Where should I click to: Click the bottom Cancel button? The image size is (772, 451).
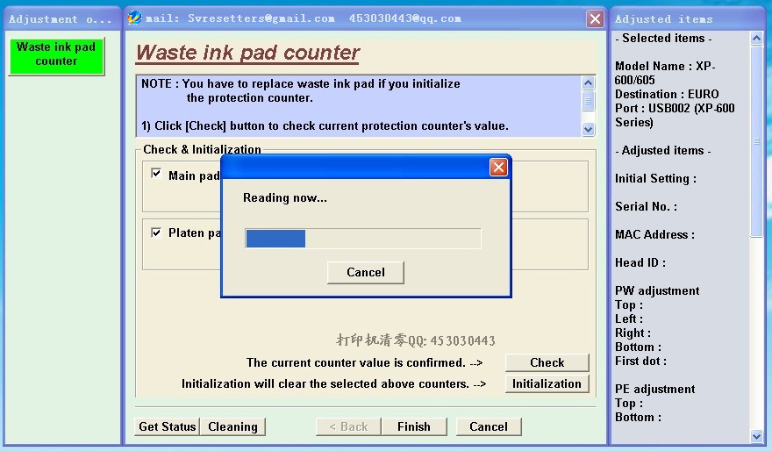[x=489, y=426]
